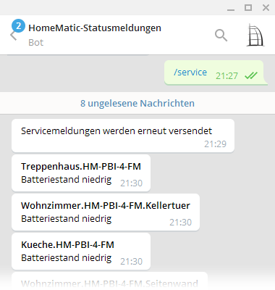Click the double check mark read receipt
The height and width of the screenshot is (290, 275).
251,75
